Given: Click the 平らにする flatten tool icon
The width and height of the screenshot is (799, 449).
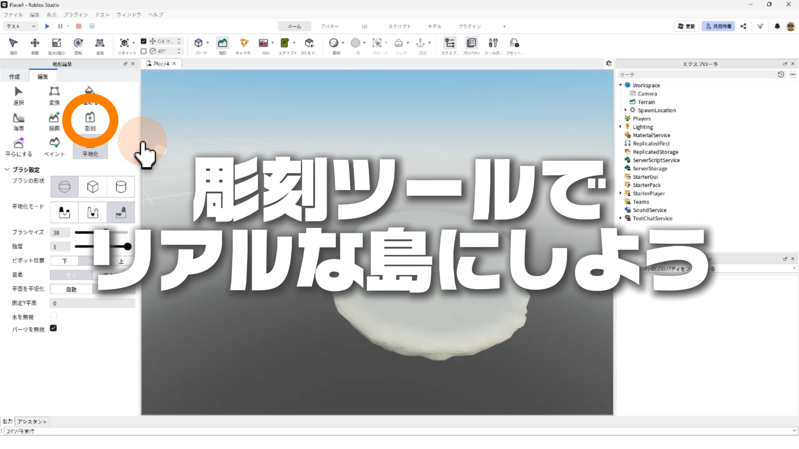Looking at the screenshot, I should tap(19, 143).
